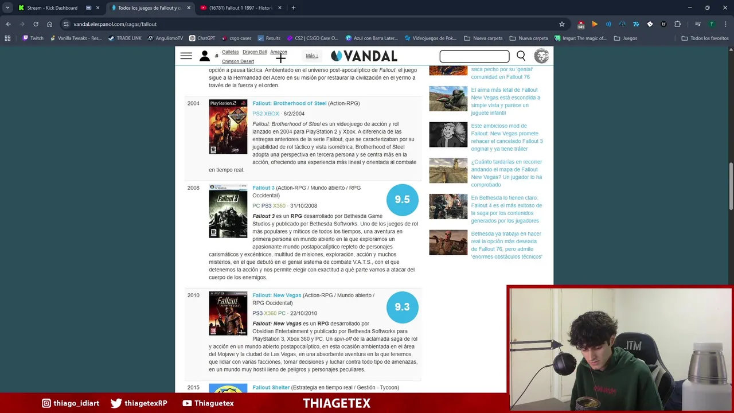The width and height of the screenshot is (734, 413).
Task: Open the extension showing badge 141
Action: [x=581, y=25]
